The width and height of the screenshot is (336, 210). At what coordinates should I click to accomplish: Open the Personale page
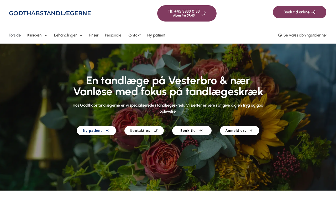(x=113, y=35)
